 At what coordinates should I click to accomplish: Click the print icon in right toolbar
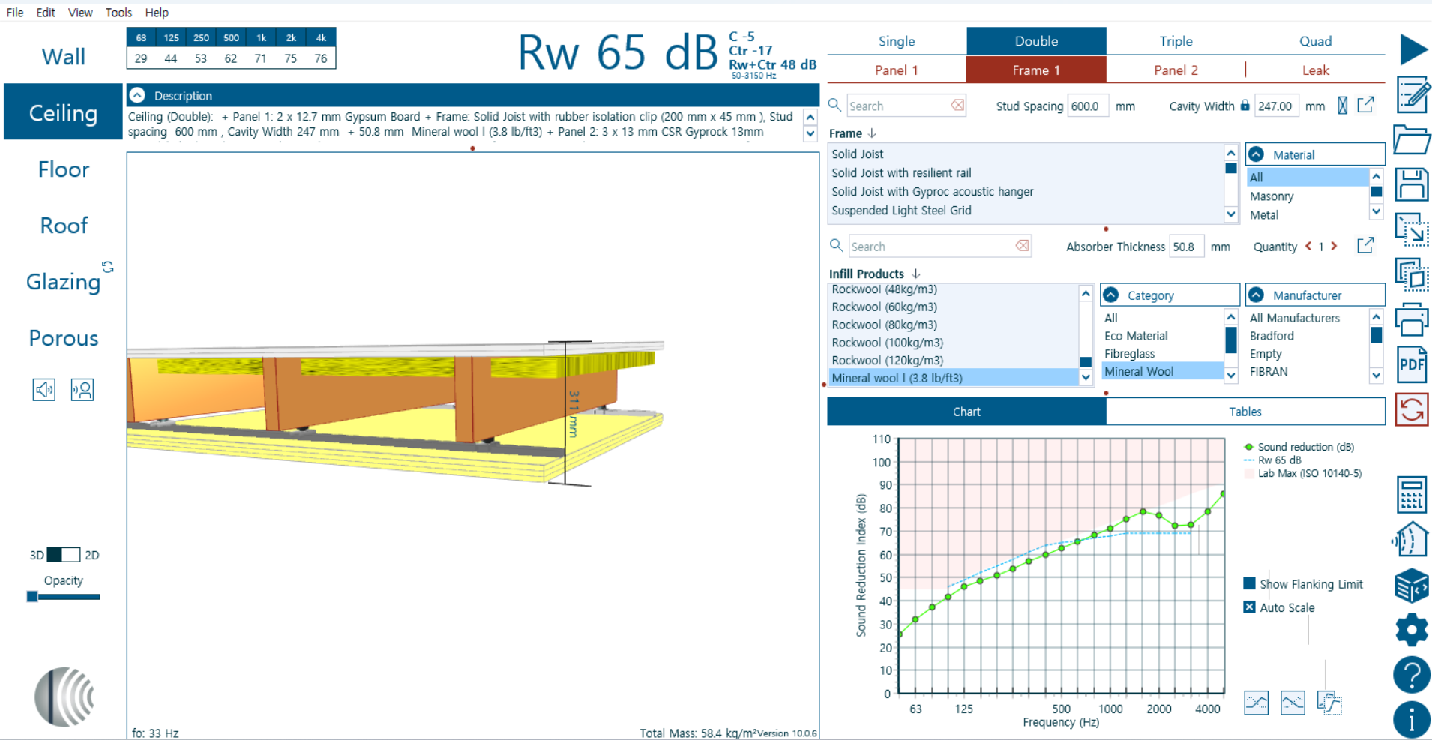click(x=1412, y=320)
